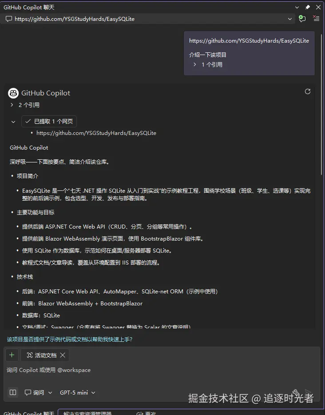Click the "技术栈" bullet heading

25,277
